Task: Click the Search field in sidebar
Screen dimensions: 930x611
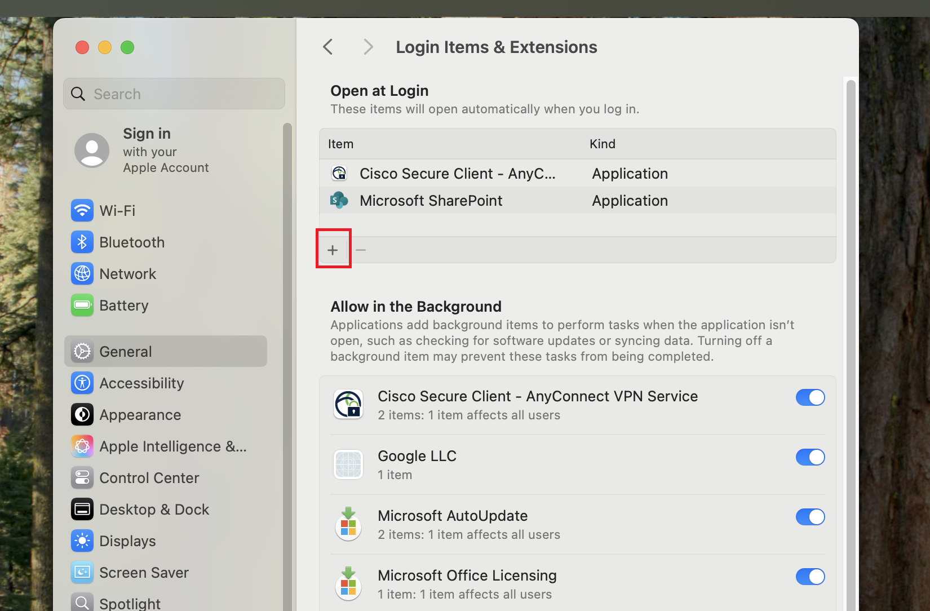Action: pos(174,94)
